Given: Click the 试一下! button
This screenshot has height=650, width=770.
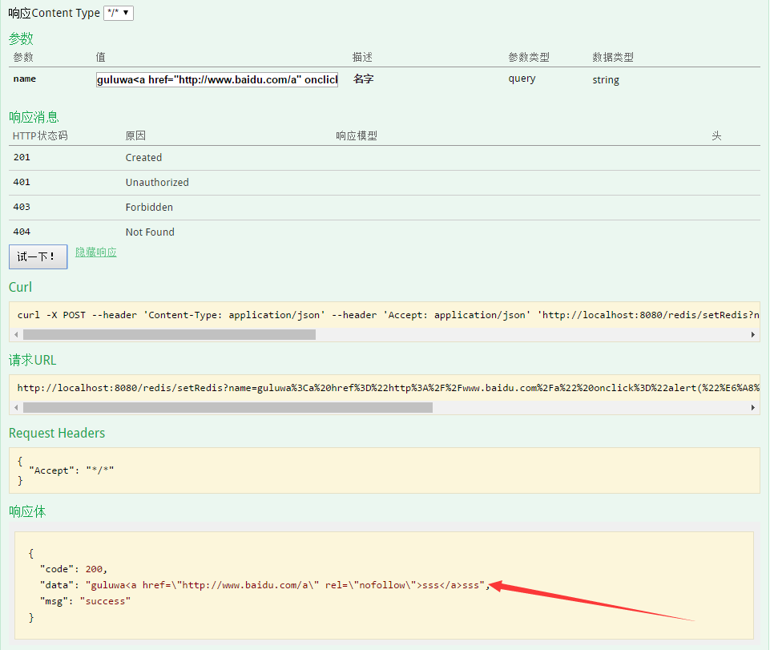Looking at the screenshot, I should (x=38, y=256).
